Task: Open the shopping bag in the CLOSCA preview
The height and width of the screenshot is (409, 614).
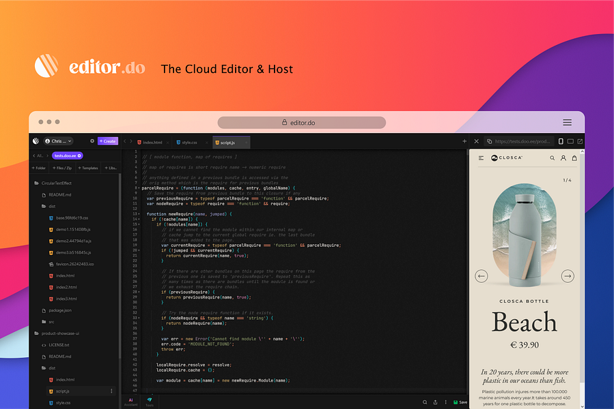Action: (574, 157)
